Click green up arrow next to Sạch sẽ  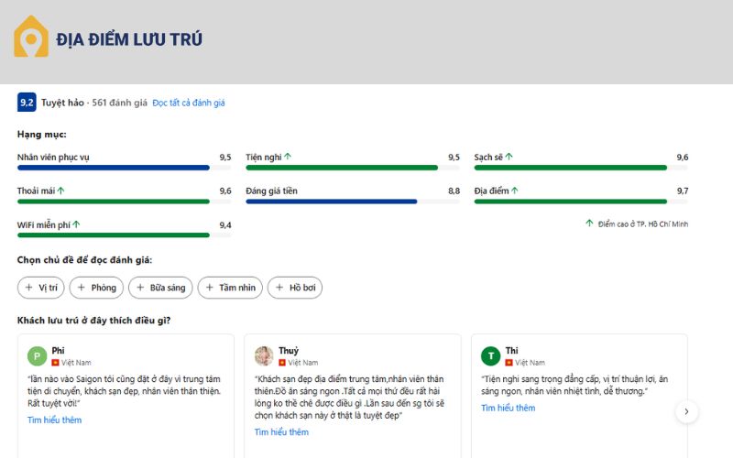click(509, 157)
